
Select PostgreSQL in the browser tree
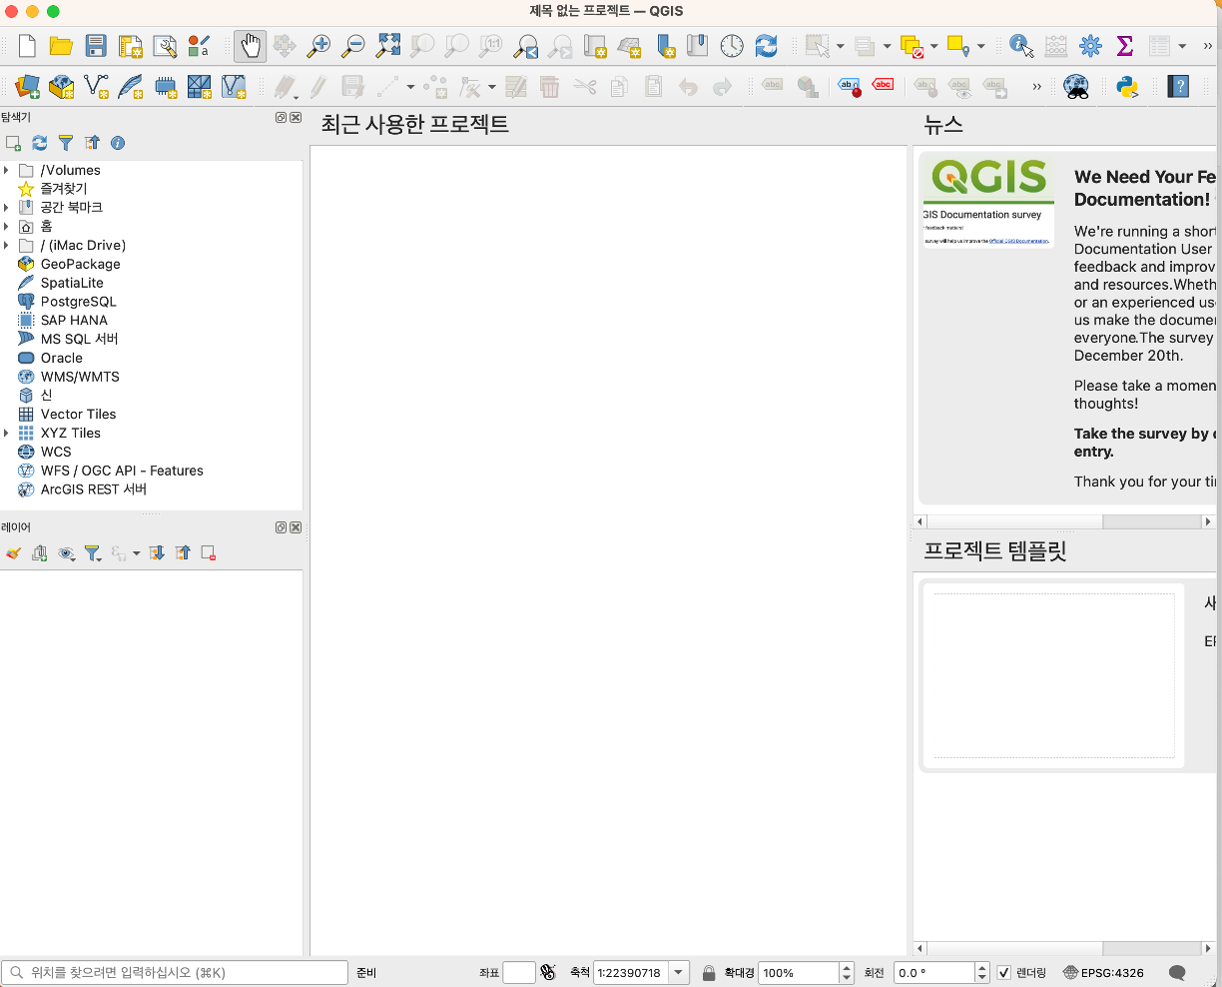click(78, 302)
